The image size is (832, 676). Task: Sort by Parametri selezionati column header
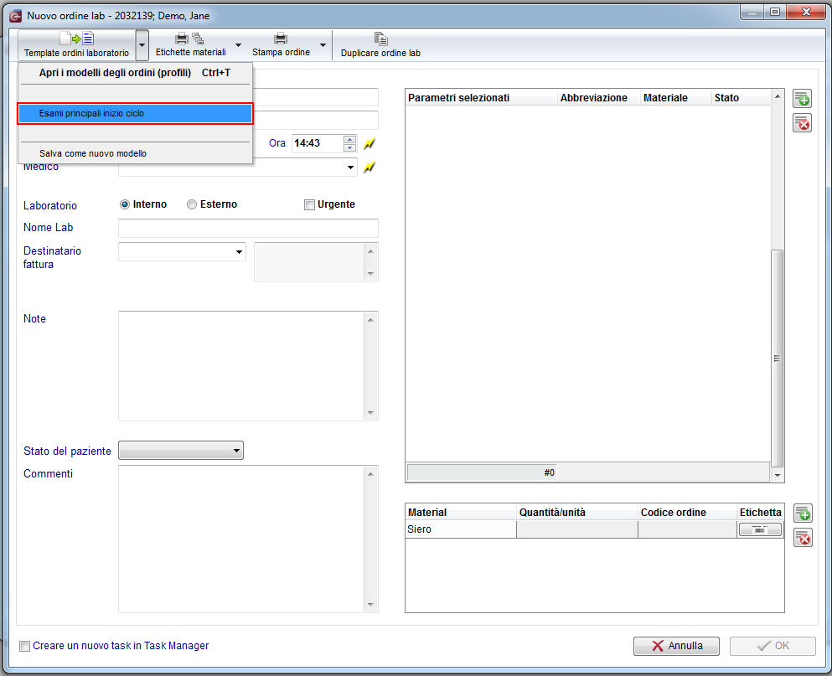click(x=481, y=98)
